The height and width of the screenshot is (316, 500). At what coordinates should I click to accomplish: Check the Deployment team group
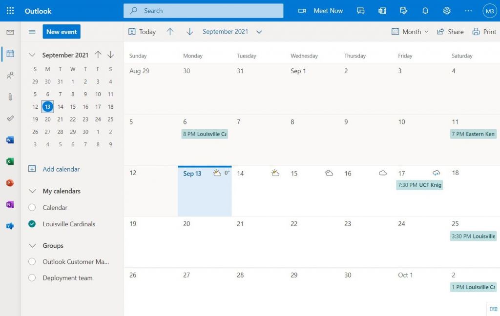pos(32,277)
